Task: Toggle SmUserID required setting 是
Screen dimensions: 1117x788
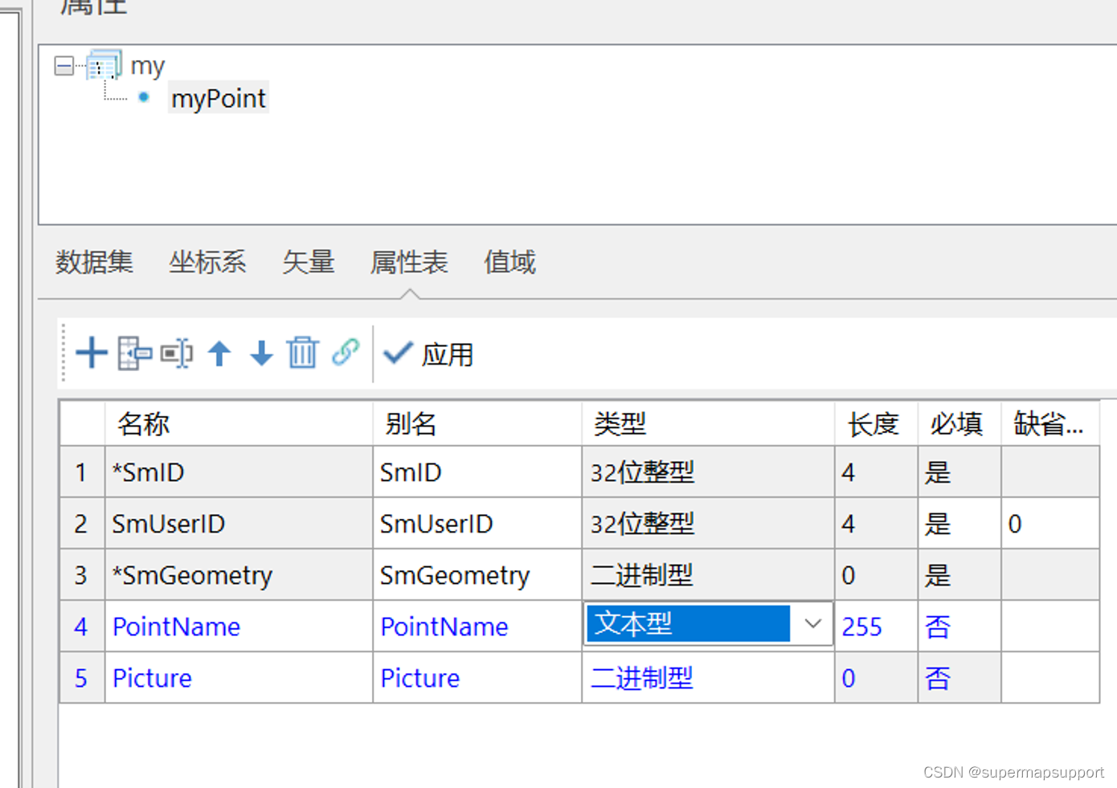Action: click(x=938, y=523)
